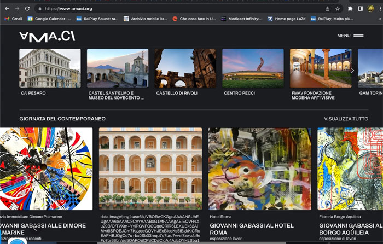Click the data:image/png base64 text block
Screen dimensions: 383x244
(150, 228)
